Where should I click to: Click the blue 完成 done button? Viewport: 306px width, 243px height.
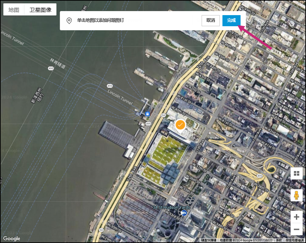pos(231,21)
